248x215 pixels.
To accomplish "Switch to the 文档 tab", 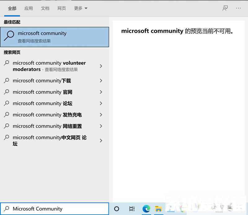I will [x=45, y=8].
